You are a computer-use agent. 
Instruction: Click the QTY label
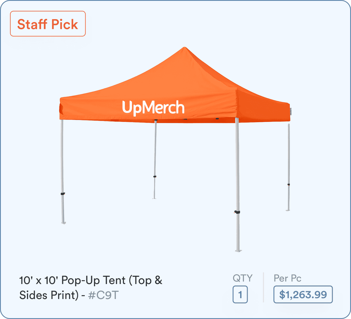tap(243, 278)
